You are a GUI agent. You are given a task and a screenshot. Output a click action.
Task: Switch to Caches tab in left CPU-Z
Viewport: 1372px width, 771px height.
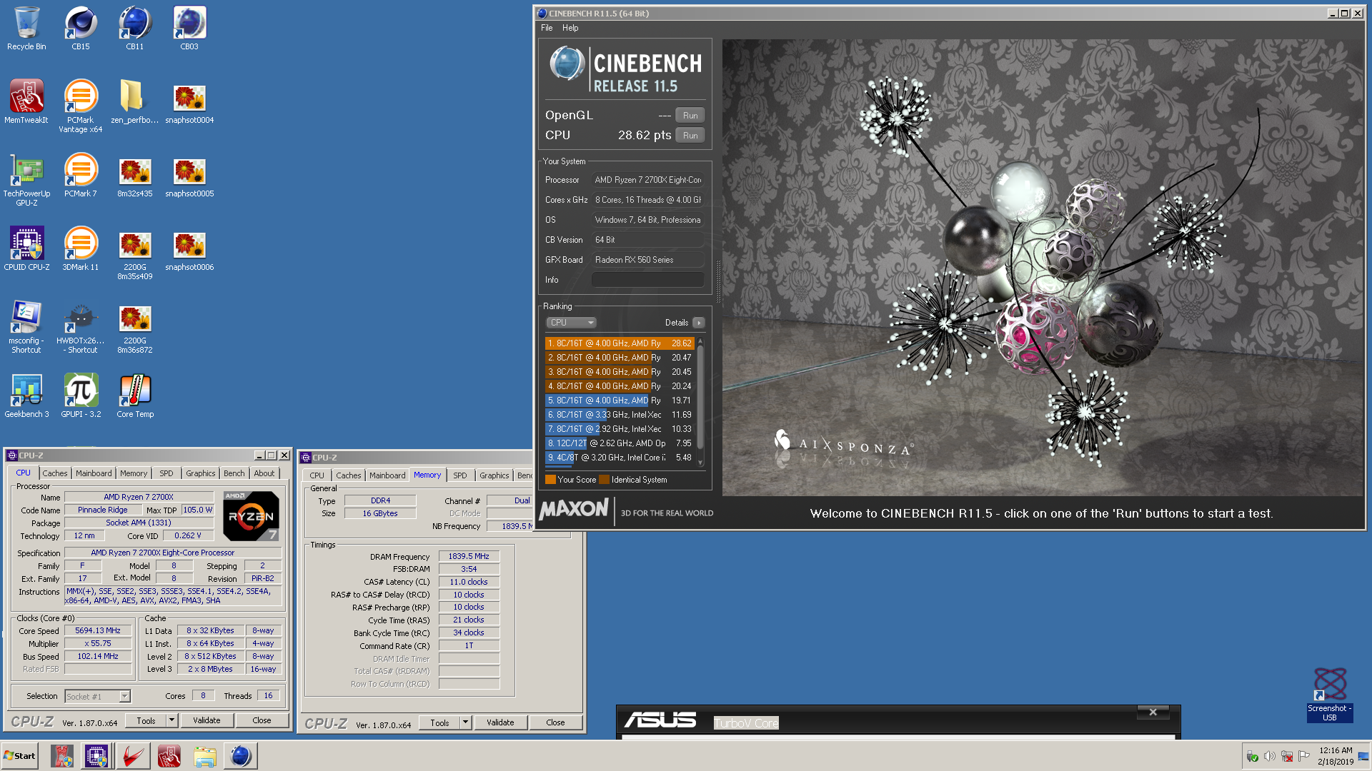click(x=55, y=473)
